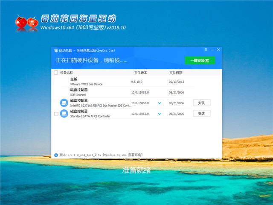Viewport: 273px width, 205px height.
Task: Click the Intel(R) 82371AB/EB PCI Bus Master text
Action: point(101,105)
